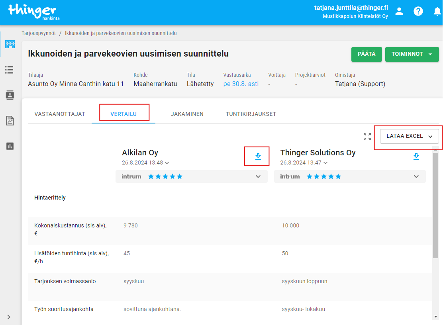The height and width of the screenshot is (325, 443).
Task: Select the Thinger hourly rate 50
Action: (285, 254)
